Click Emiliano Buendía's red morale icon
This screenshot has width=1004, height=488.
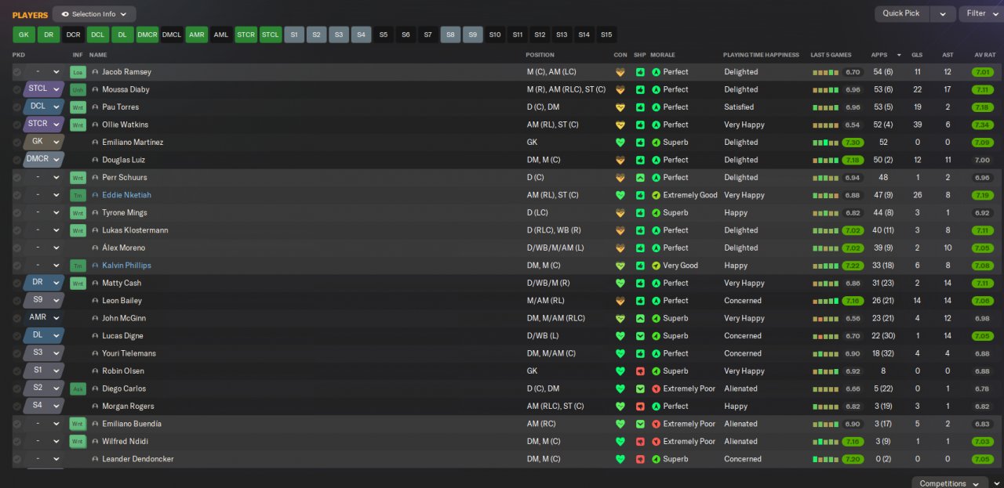point(656,424)
